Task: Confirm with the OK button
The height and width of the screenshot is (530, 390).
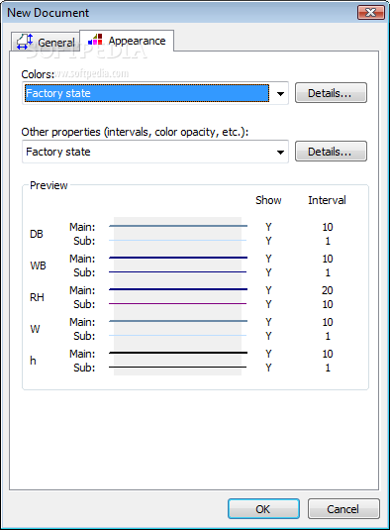Action: [x=263, y=509]
